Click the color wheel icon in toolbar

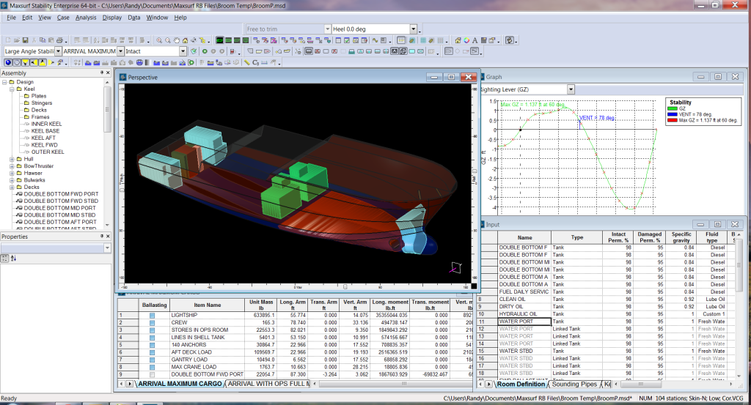pos(466,40)
